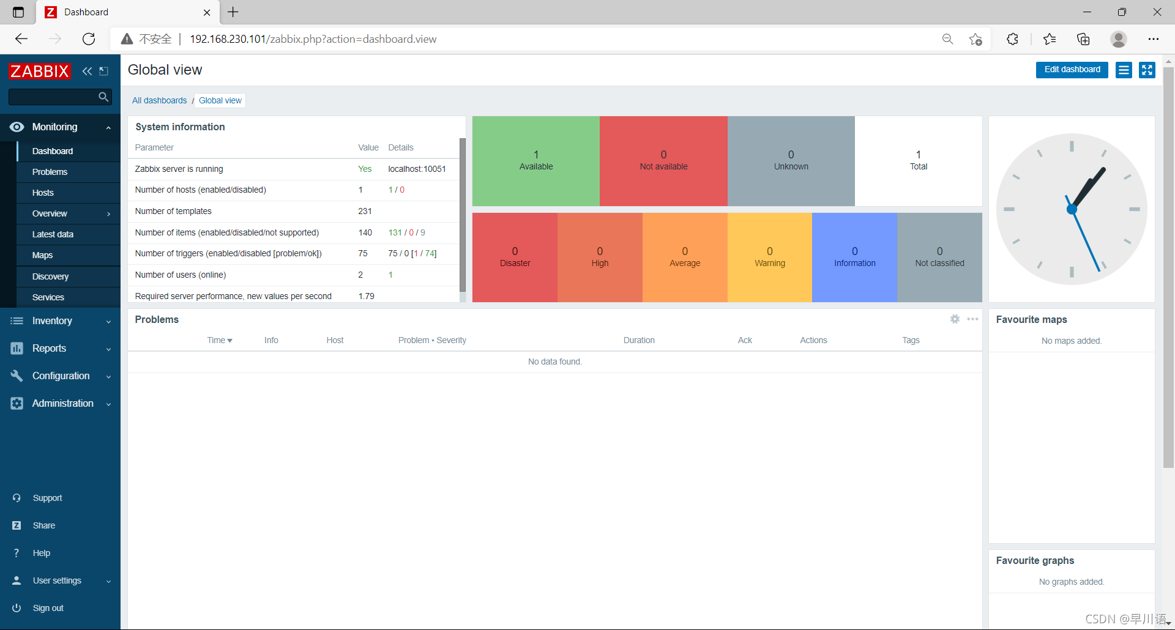
Task: Click the Administration gear icon
Action: coord(17,403)
